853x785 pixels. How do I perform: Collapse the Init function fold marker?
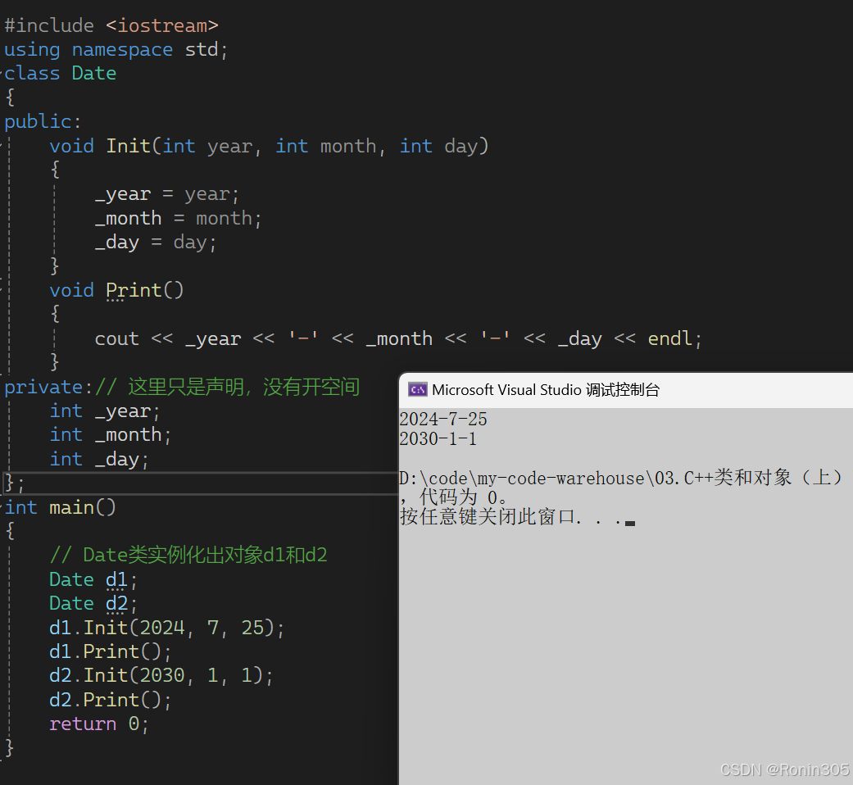click(x=2, y=146)
